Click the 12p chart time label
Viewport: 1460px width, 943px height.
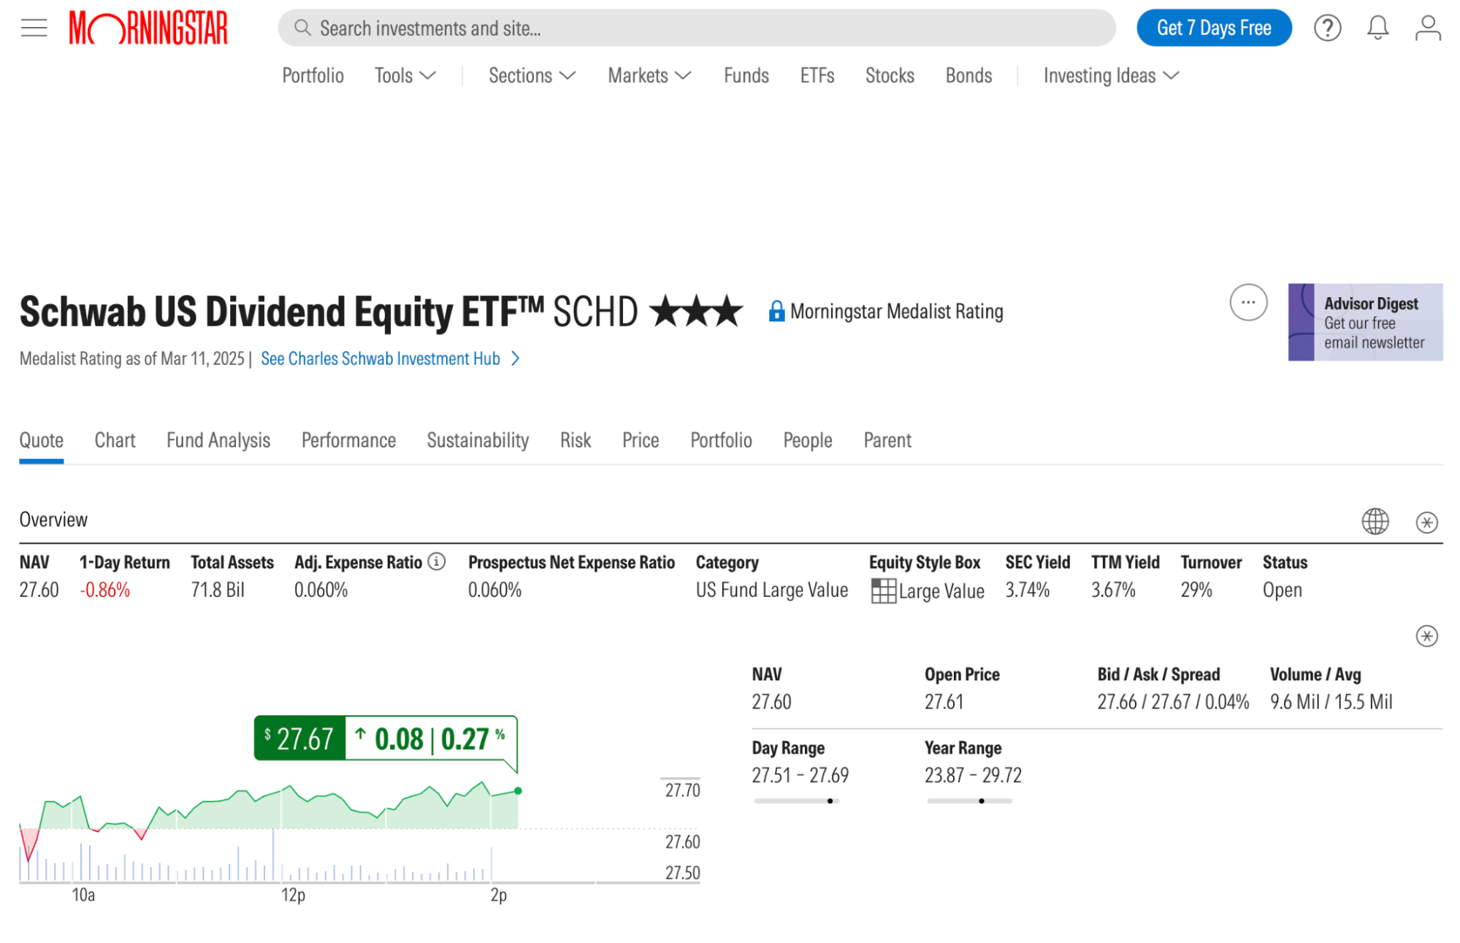coord(293,895)
